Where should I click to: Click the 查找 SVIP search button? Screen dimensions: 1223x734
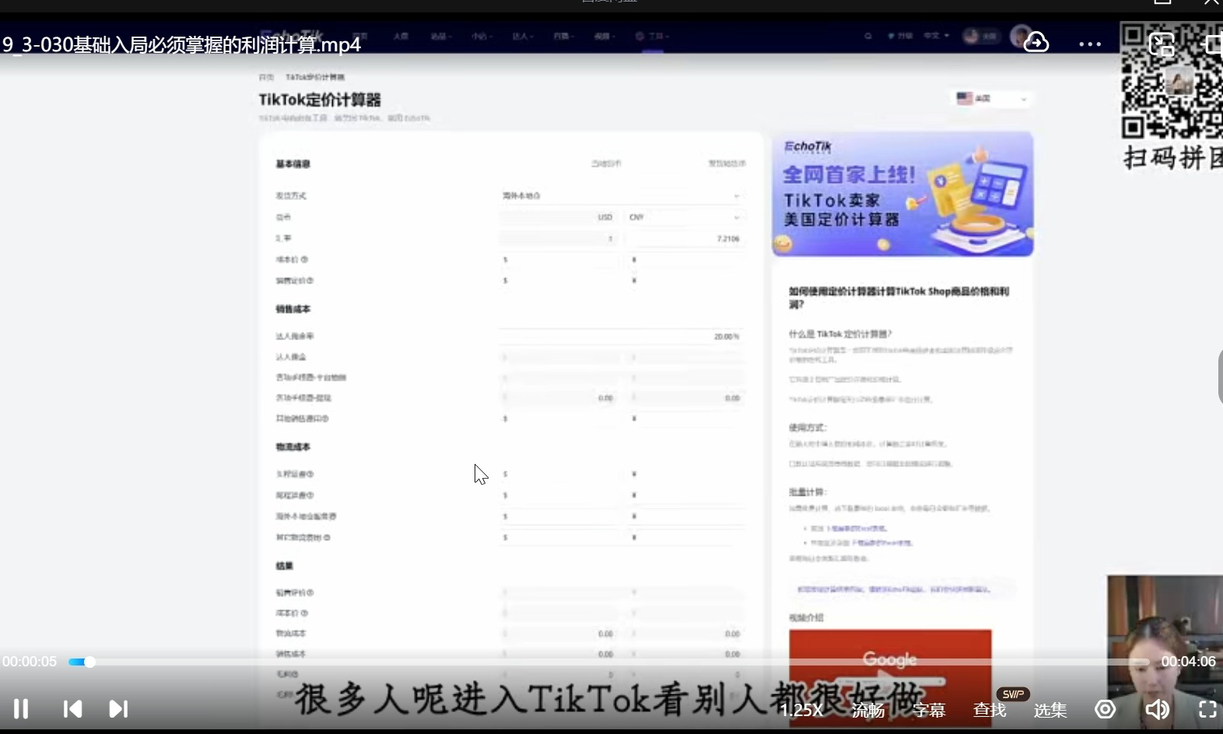coord(990,710)
